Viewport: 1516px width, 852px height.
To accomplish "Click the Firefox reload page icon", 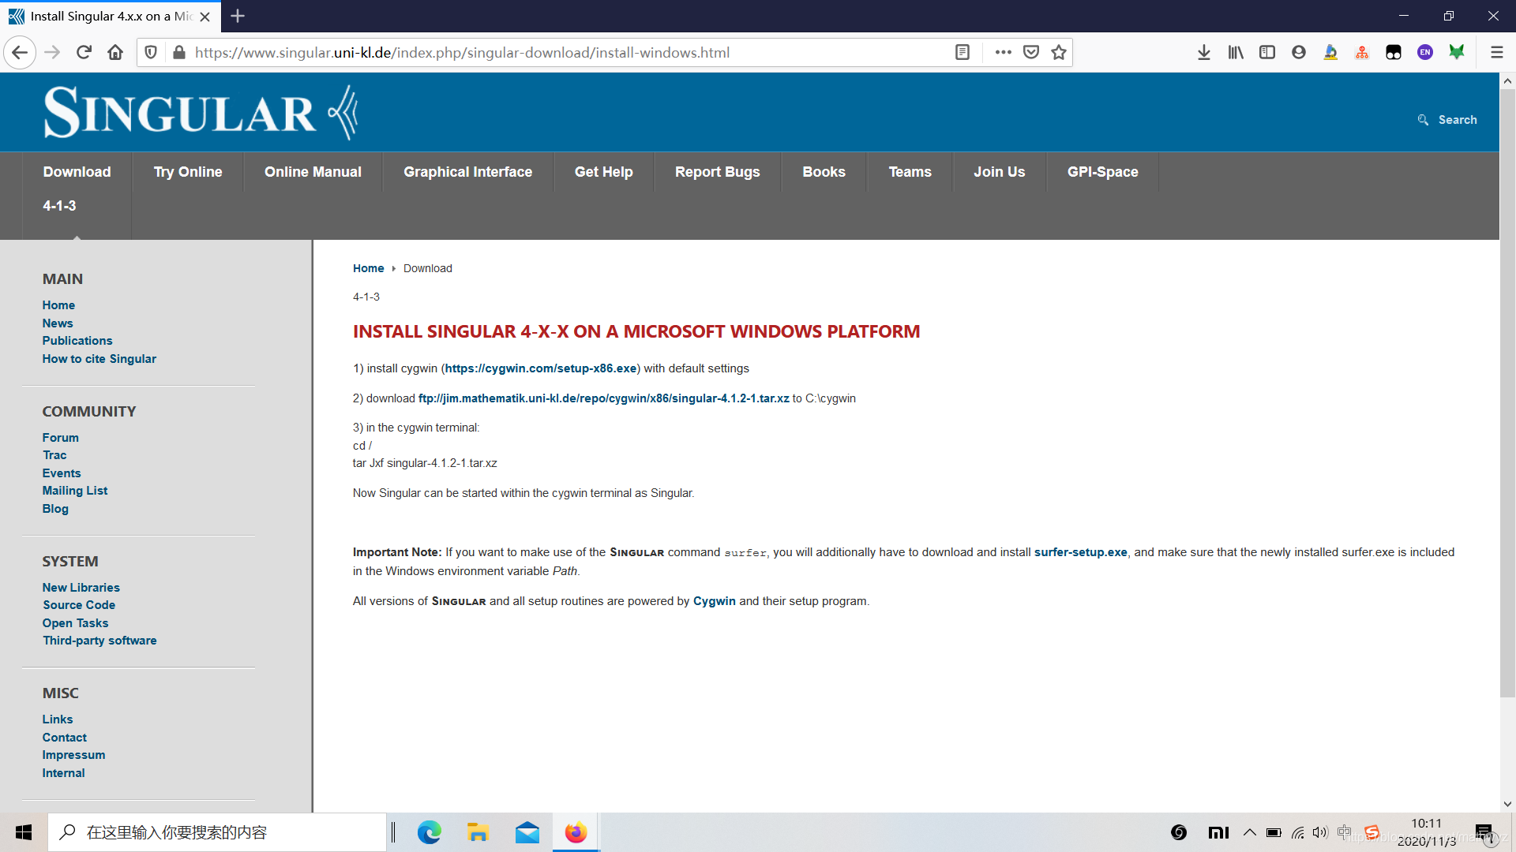I will click(x=84, y=52).
